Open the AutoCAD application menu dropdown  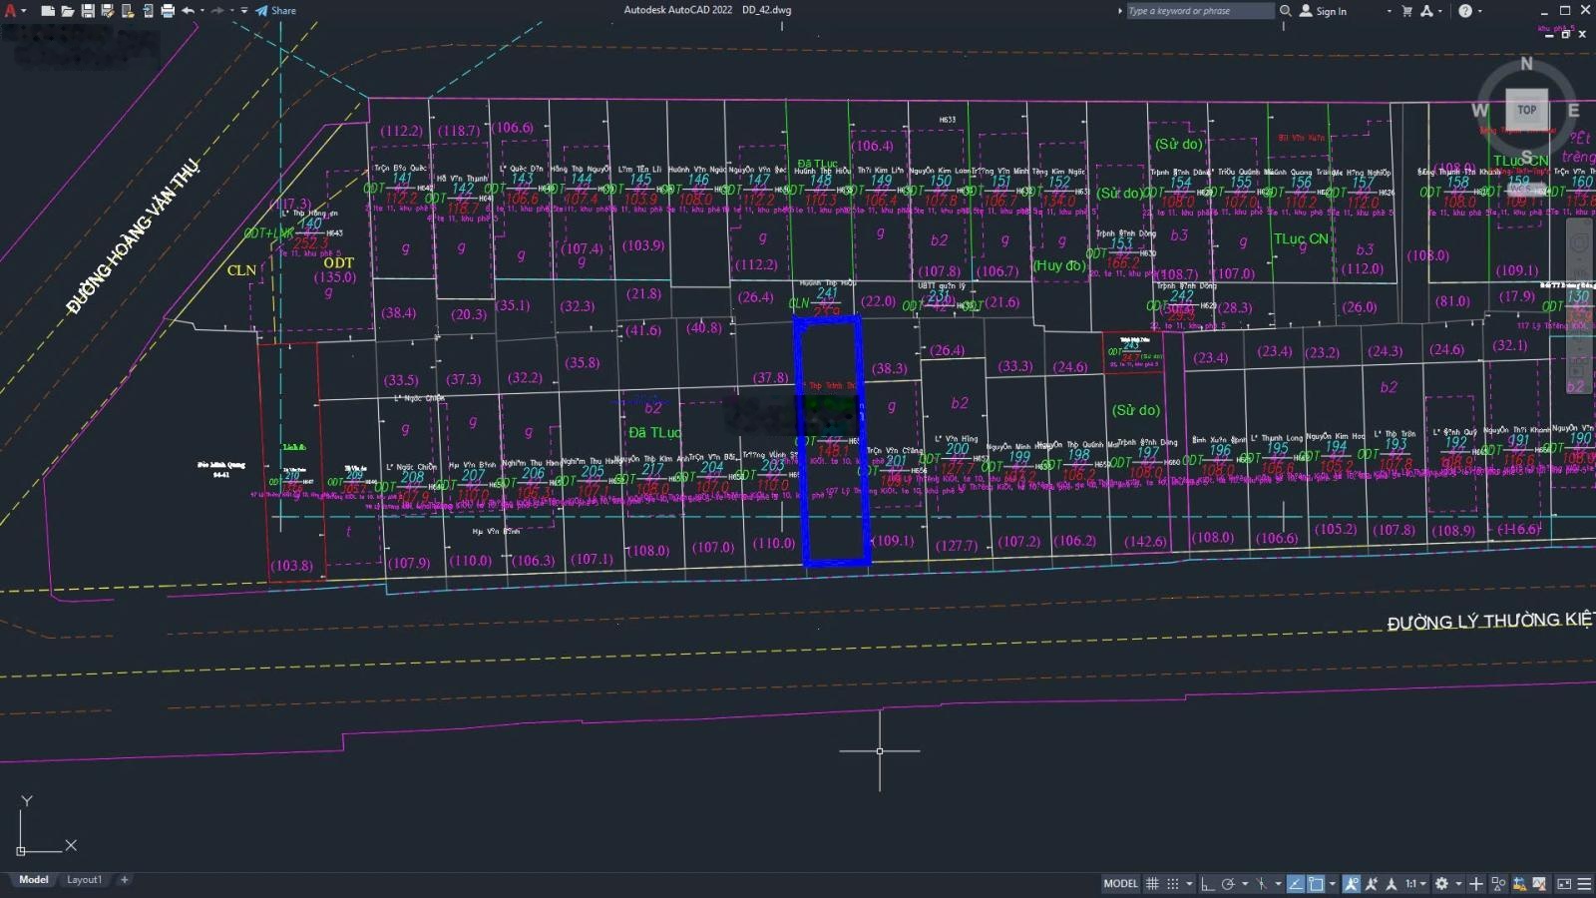(13, 11)
